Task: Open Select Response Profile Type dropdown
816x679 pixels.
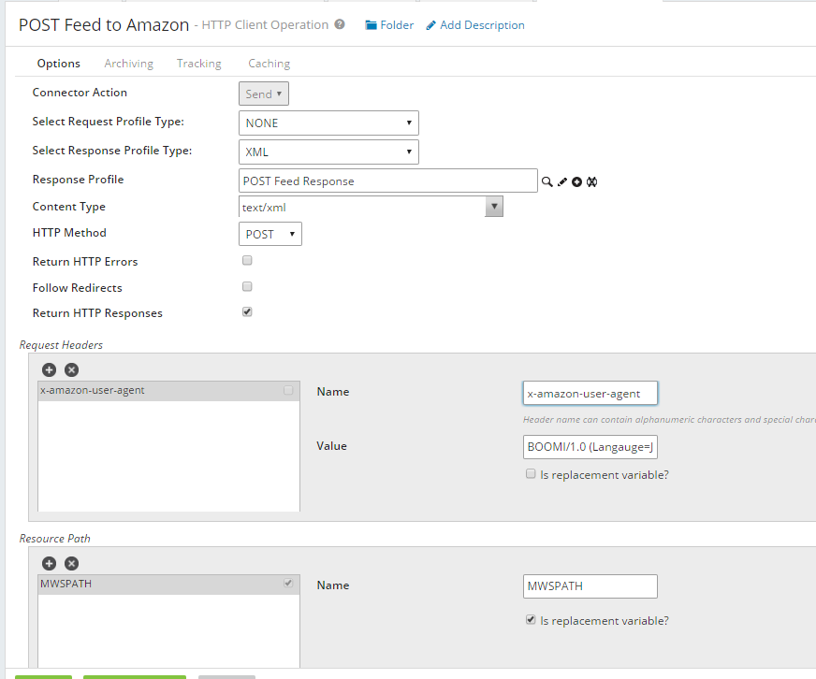Action: 328,152
